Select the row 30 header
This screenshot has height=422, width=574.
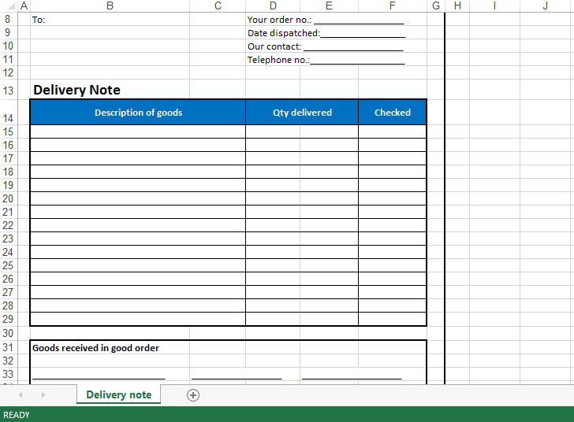click(x=9, y=333)
